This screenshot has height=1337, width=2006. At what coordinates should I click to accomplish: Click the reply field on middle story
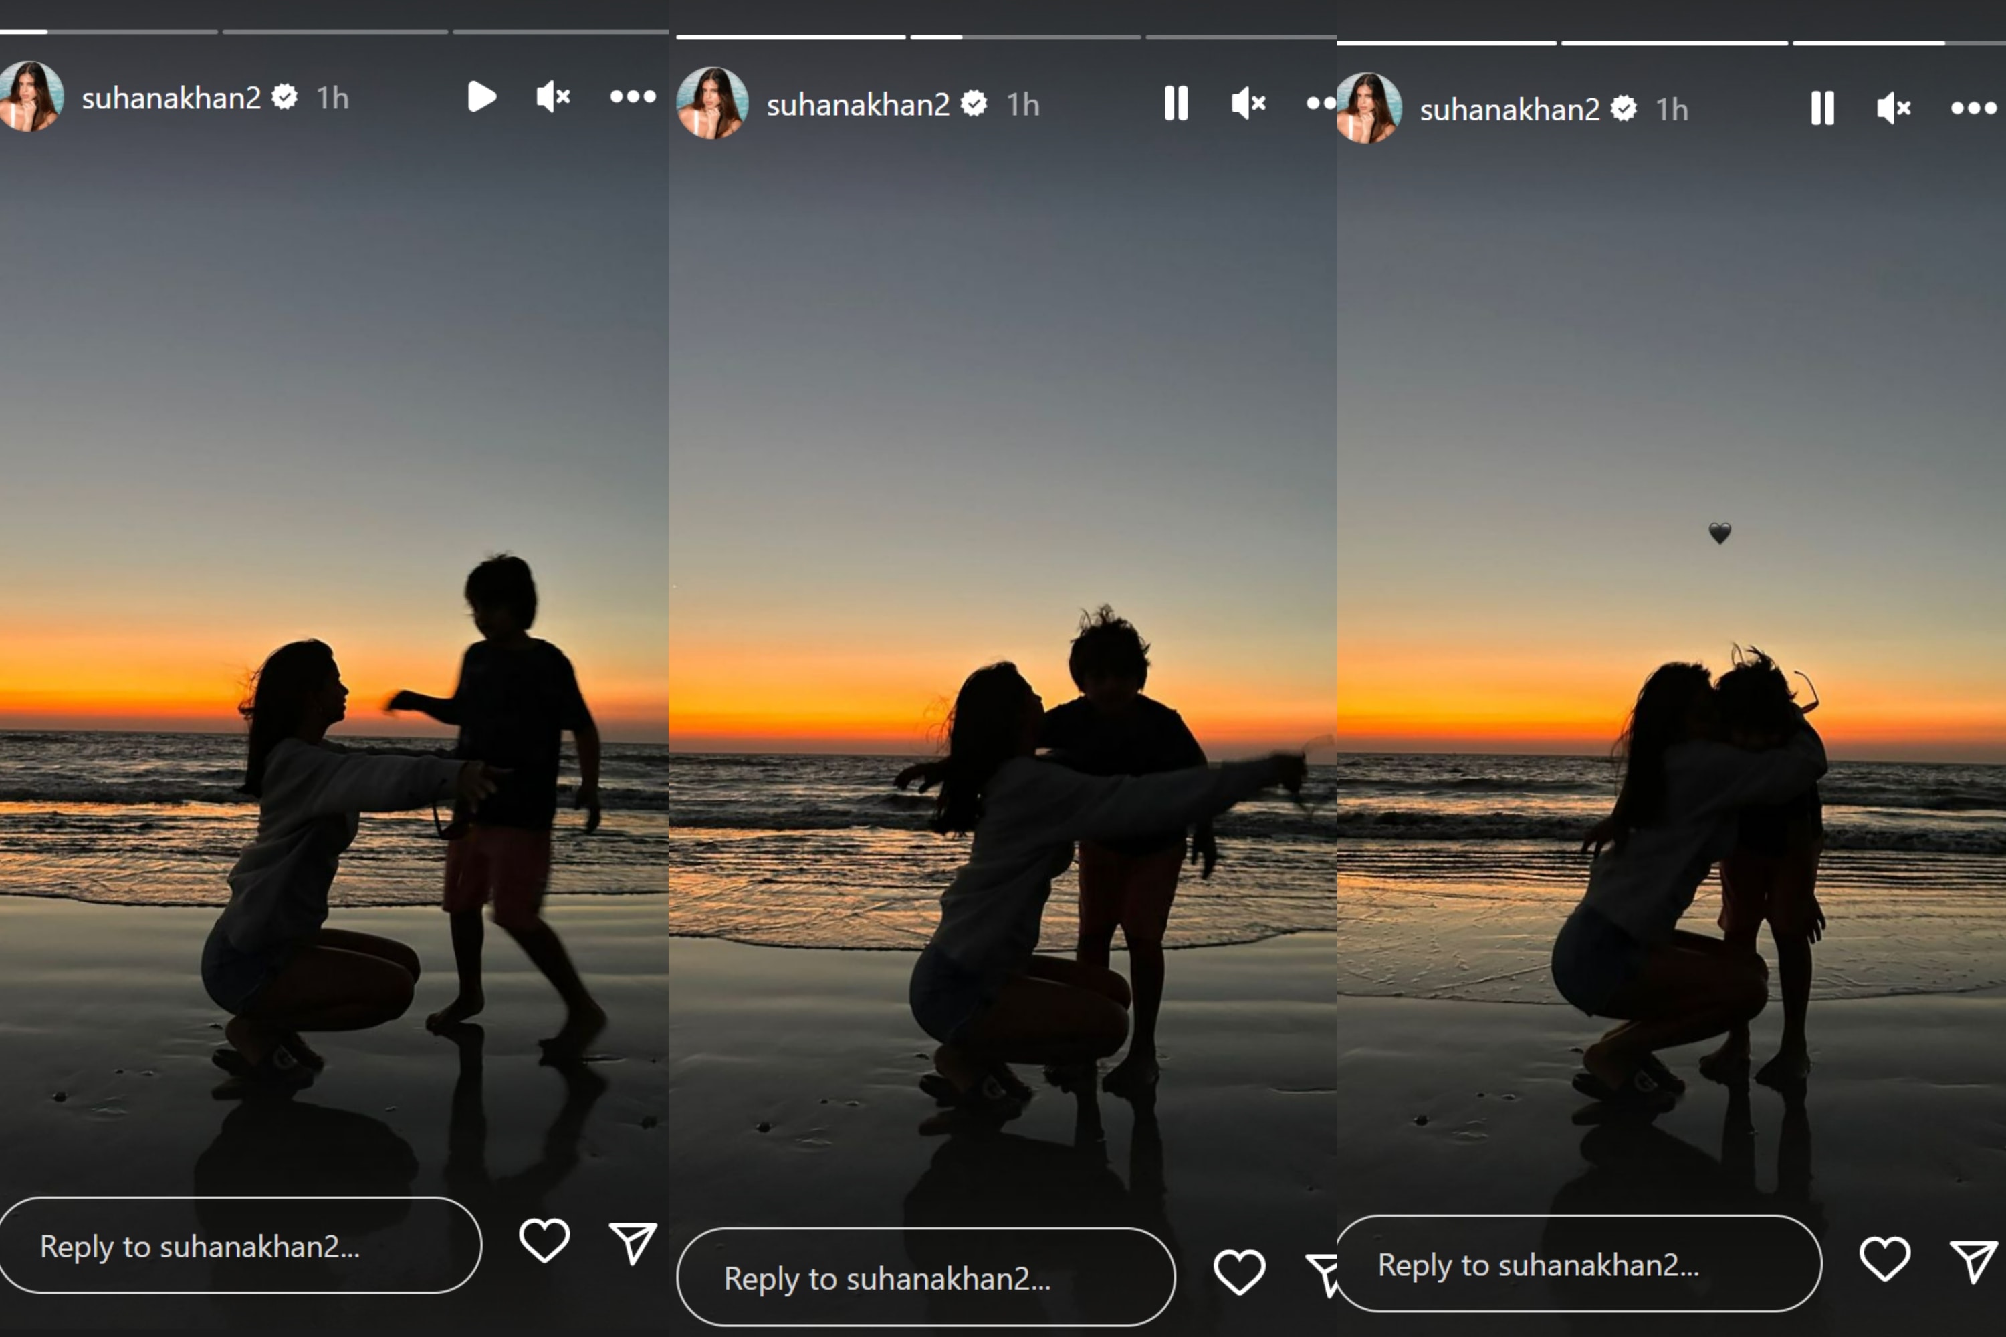pyautogui.click(x=925, y=1276)
